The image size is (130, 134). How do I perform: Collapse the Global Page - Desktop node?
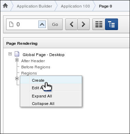pos(10,54)
